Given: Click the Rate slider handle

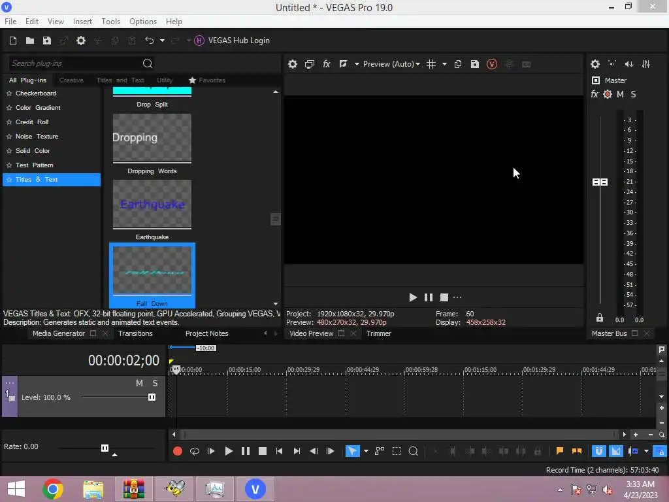Looking at the screenshot, I should click(105, 448).
